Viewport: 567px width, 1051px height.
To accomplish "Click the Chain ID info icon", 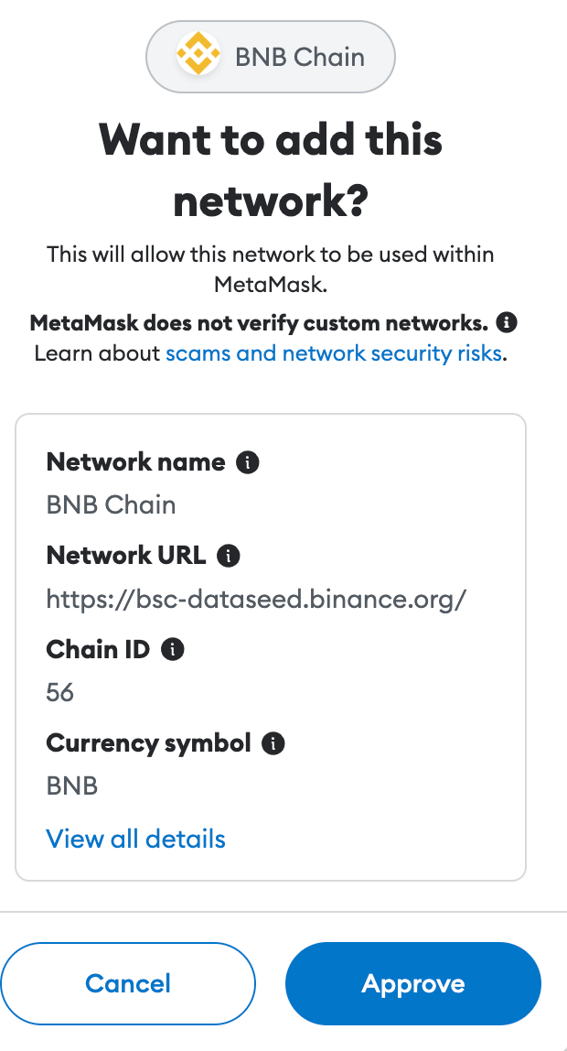I will click(172, 649).
